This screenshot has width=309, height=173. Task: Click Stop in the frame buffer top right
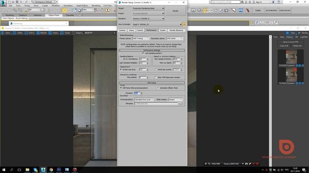coord(291,33)
